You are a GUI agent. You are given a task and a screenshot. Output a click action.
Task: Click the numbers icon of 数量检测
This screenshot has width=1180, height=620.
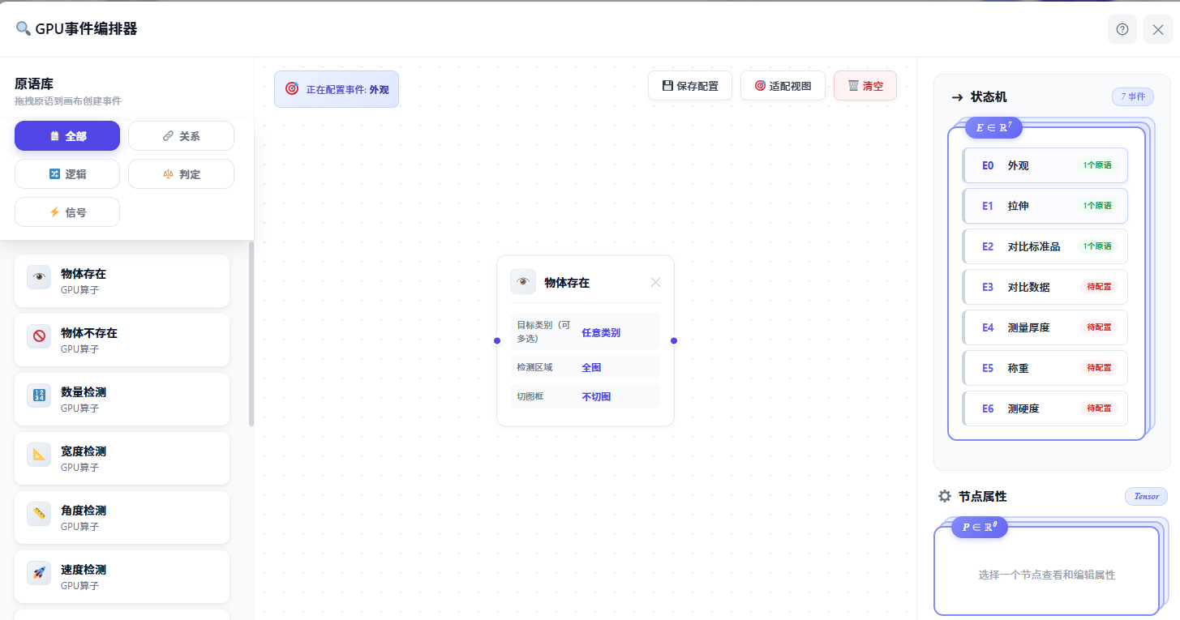click(x=39, y=396)
